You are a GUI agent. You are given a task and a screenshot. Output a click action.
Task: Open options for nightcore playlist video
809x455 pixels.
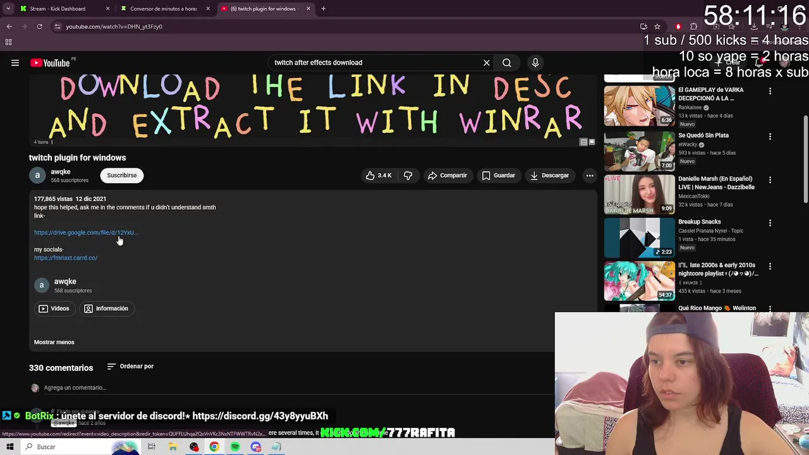pos(770,267)
